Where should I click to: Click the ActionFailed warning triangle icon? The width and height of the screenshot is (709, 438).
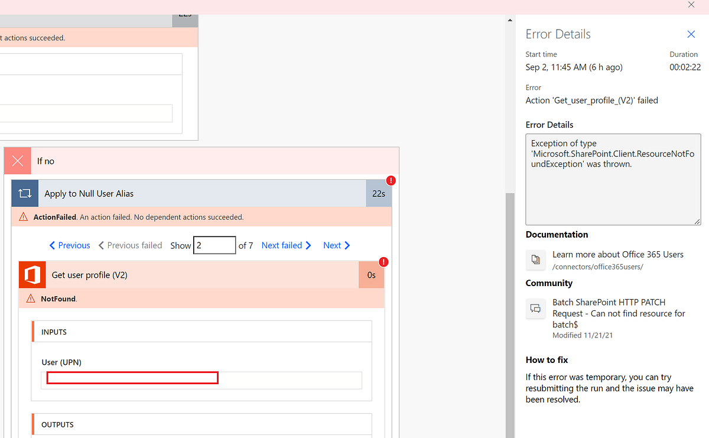click(x=23, y=217)
